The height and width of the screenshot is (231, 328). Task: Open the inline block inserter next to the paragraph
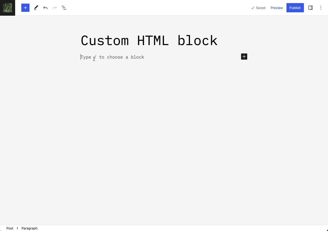click(x=244, y=57)
